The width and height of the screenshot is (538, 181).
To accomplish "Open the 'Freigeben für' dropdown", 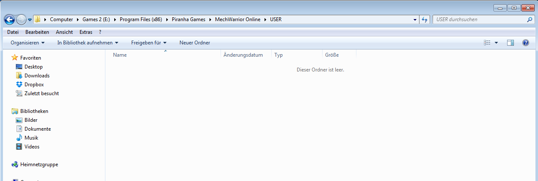I will coord(149,43).
